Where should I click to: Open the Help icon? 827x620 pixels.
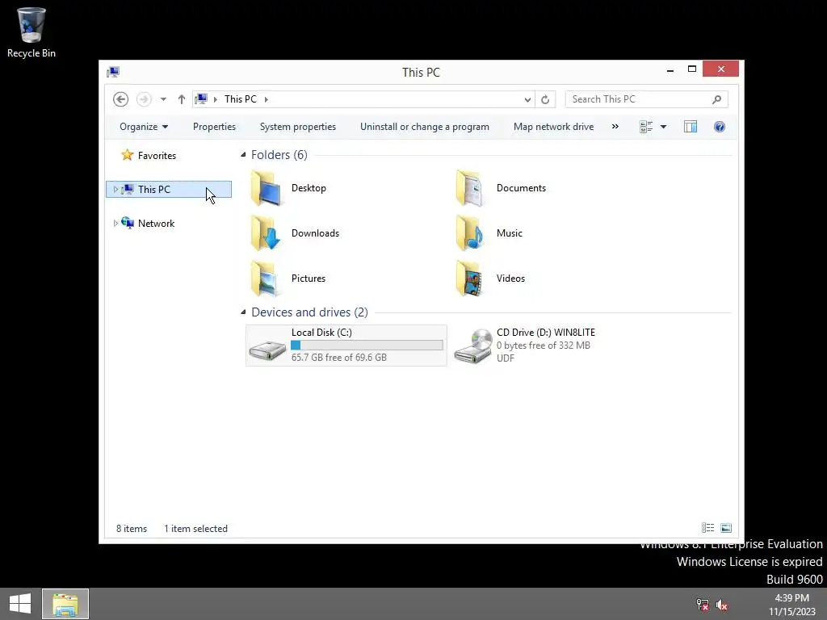720,127
